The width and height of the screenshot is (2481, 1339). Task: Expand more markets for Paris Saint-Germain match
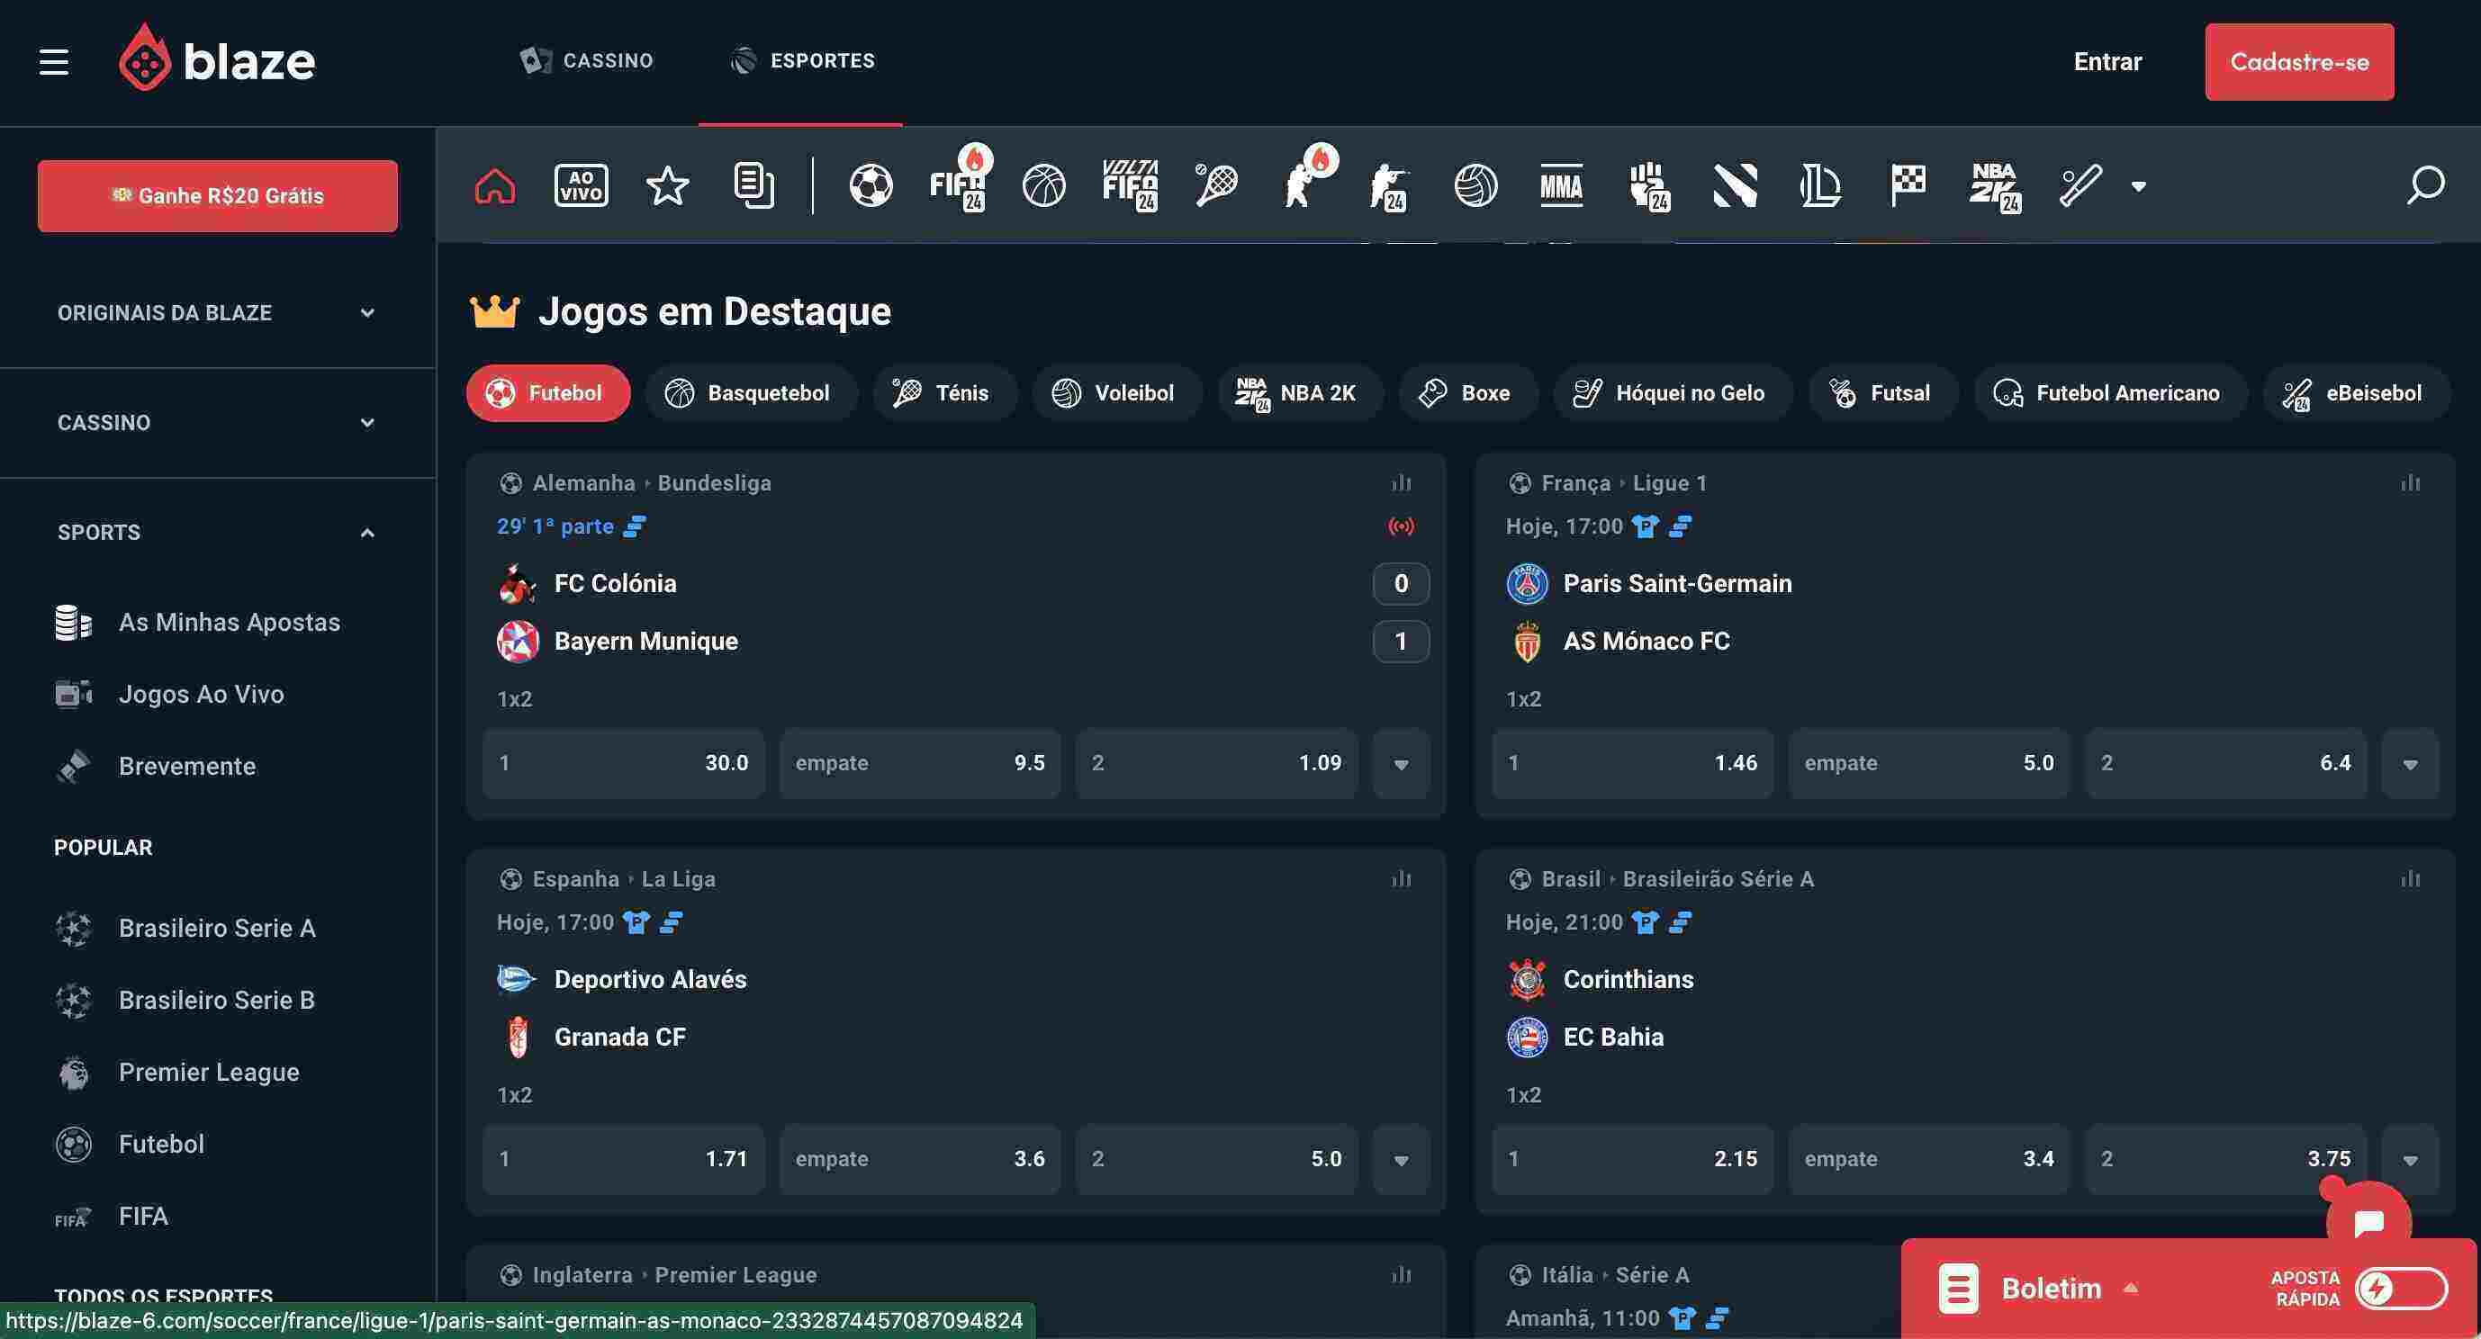[x=2410, y=763]
